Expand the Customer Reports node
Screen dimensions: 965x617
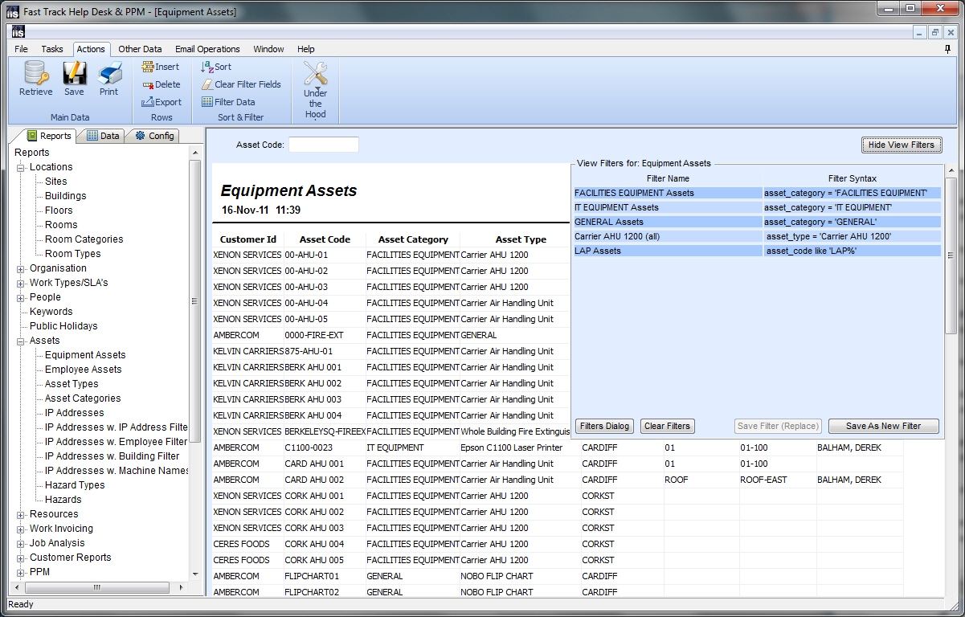[x=21, y=558]
